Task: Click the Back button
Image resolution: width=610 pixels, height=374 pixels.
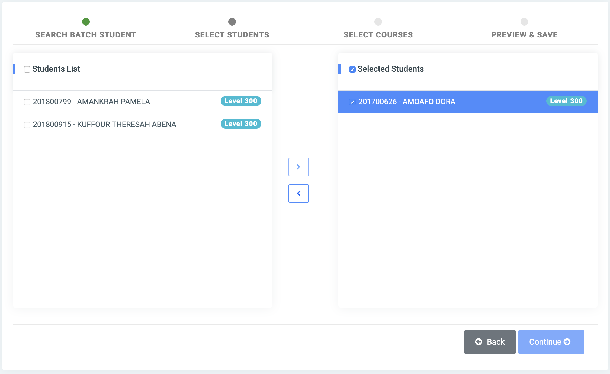Action: coord(490,342)
